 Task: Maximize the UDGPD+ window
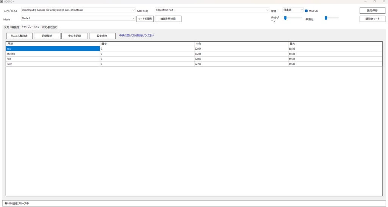(x=375, y=2)
